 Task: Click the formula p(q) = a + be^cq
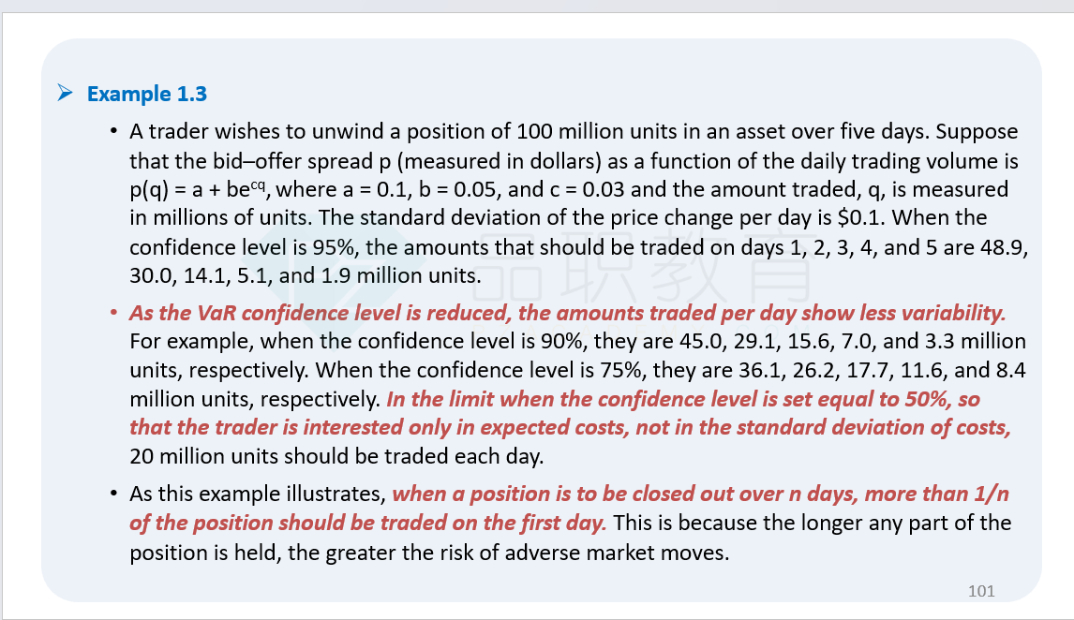(x=197, y=189)
